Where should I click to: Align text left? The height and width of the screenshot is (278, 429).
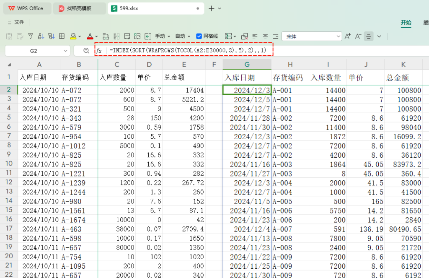click(x=255, y=36)
